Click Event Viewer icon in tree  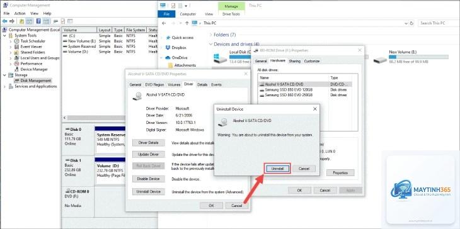[x=17, y=47]
